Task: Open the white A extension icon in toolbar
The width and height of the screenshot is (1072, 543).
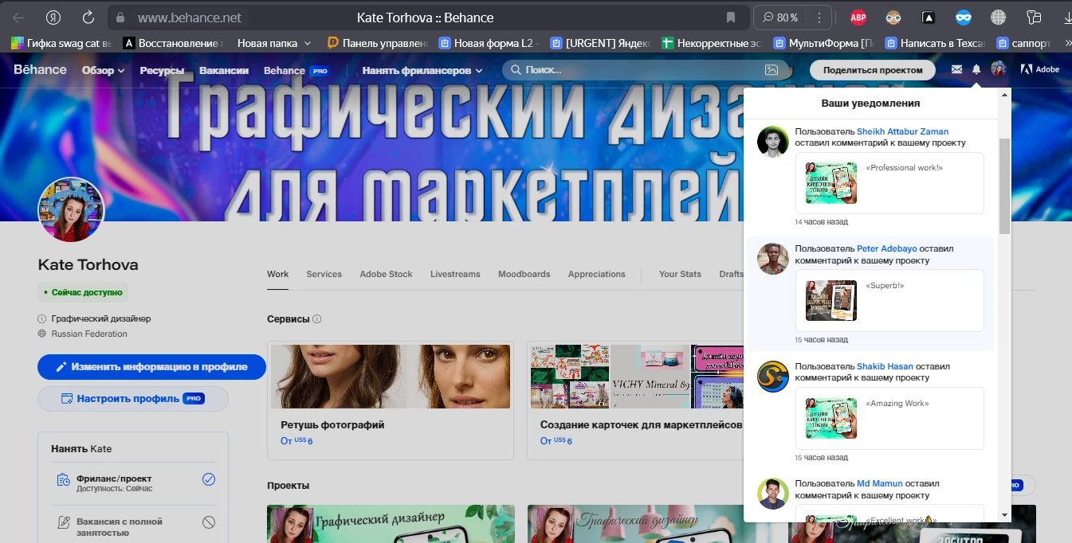Action: [929, 18]
